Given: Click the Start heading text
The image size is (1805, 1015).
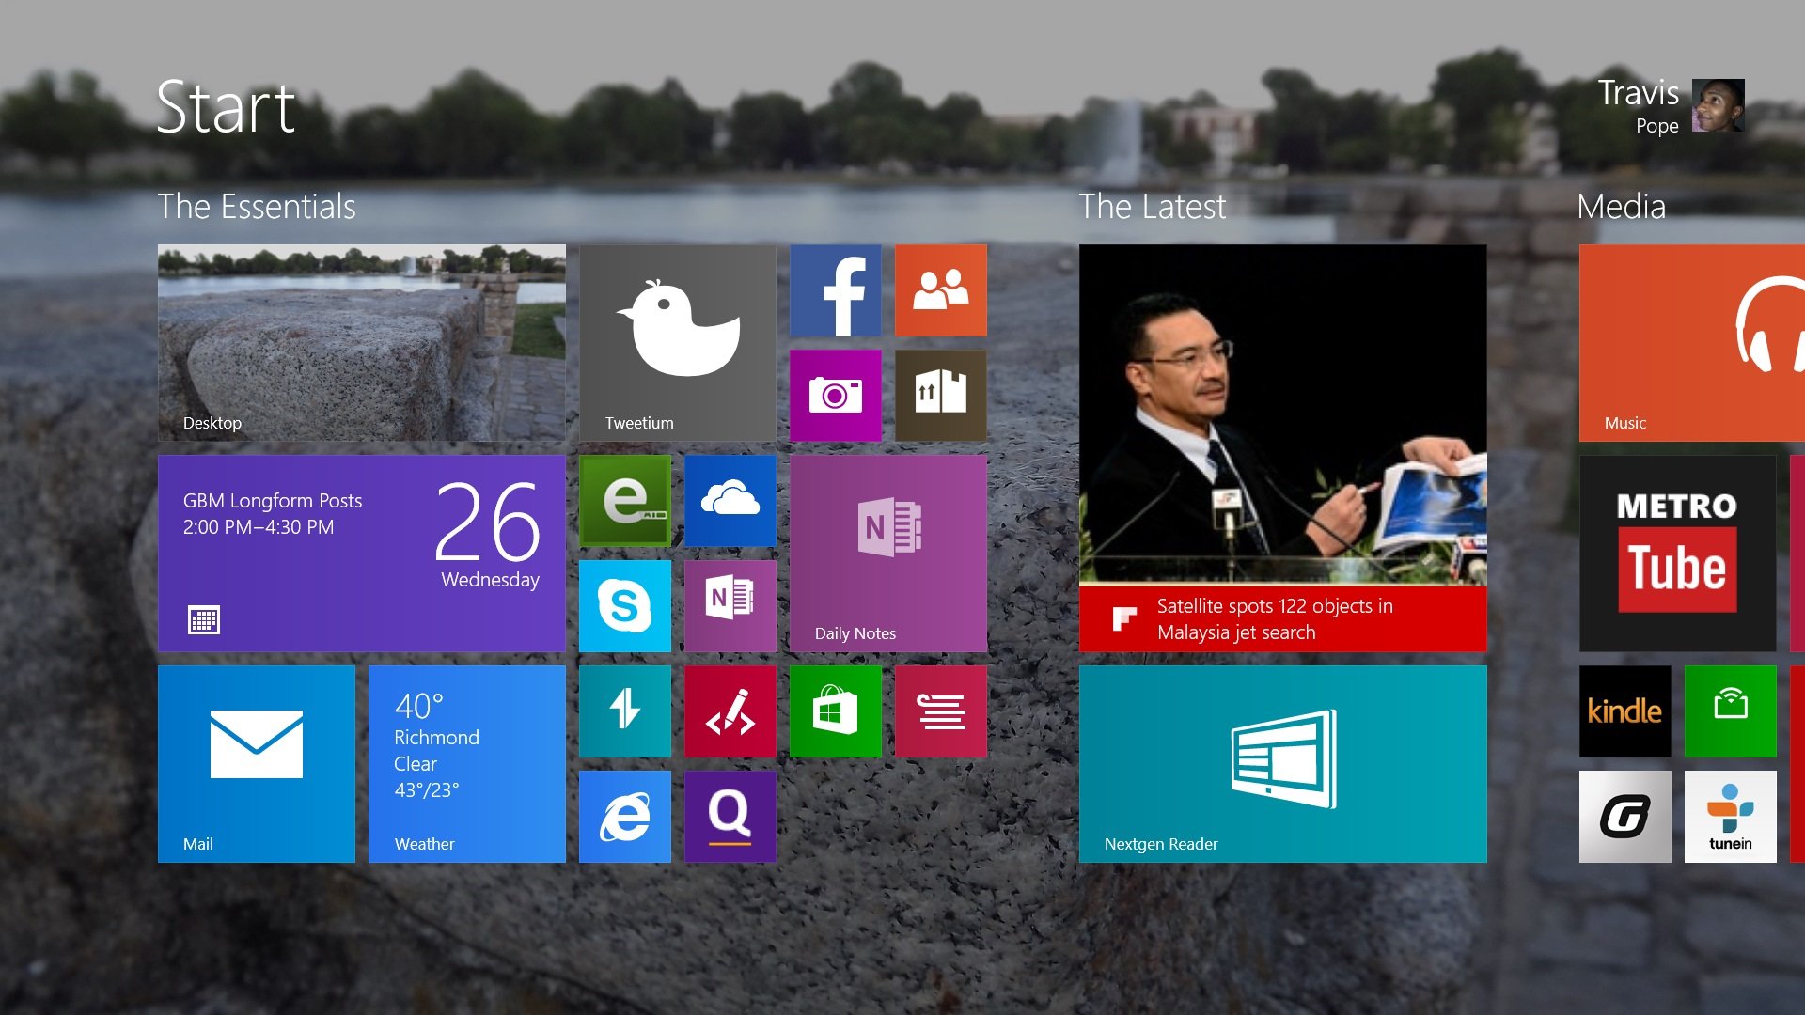Looking at the screenshot, I should click(226, 107).
